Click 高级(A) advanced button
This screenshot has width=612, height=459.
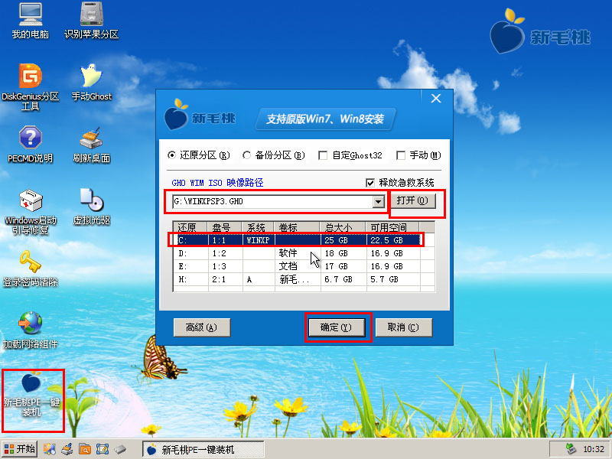tap(202, 327)
